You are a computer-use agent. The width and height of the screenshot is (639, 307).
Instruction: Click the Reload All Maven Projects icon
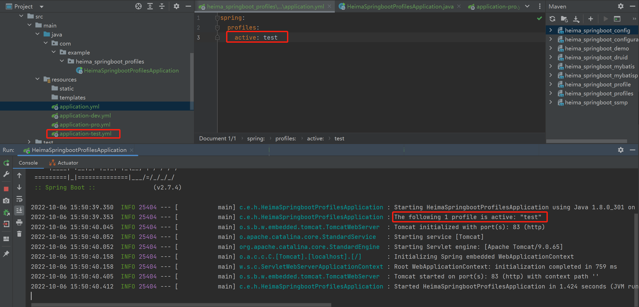click(552, 19)
